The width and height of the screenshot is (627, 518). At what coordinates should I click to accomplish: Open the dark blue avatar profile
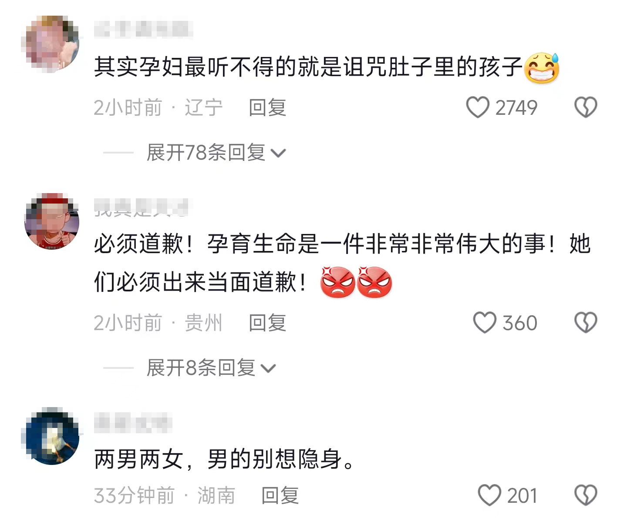point(51,436)
